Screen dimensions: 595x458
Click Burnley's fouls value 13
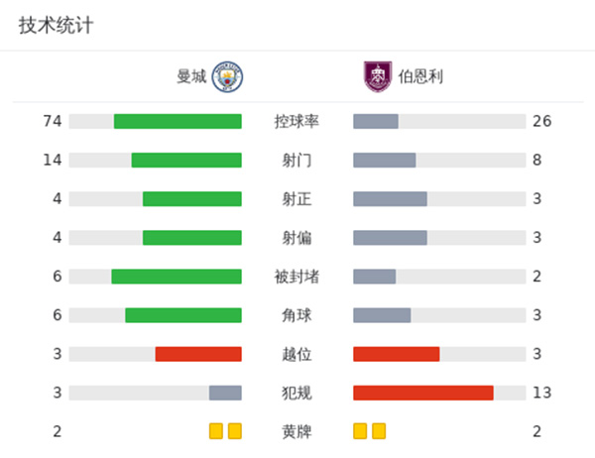pos(541,393)
